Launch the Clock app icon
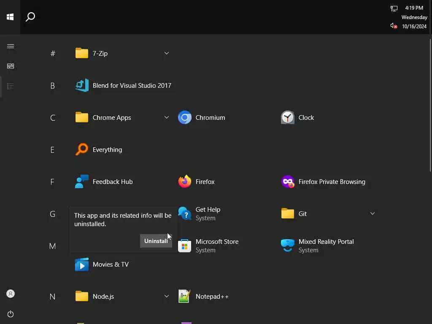The height and width of the screenshot is (324, 432). pyautogui.click(x=288, y=117)
